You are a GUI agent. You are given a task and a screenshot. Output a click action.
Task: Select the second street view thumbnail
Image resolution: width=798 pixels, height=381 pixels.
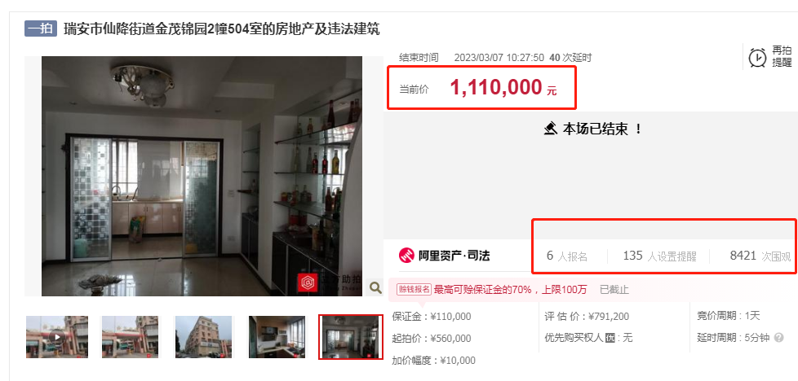(130, 337)
